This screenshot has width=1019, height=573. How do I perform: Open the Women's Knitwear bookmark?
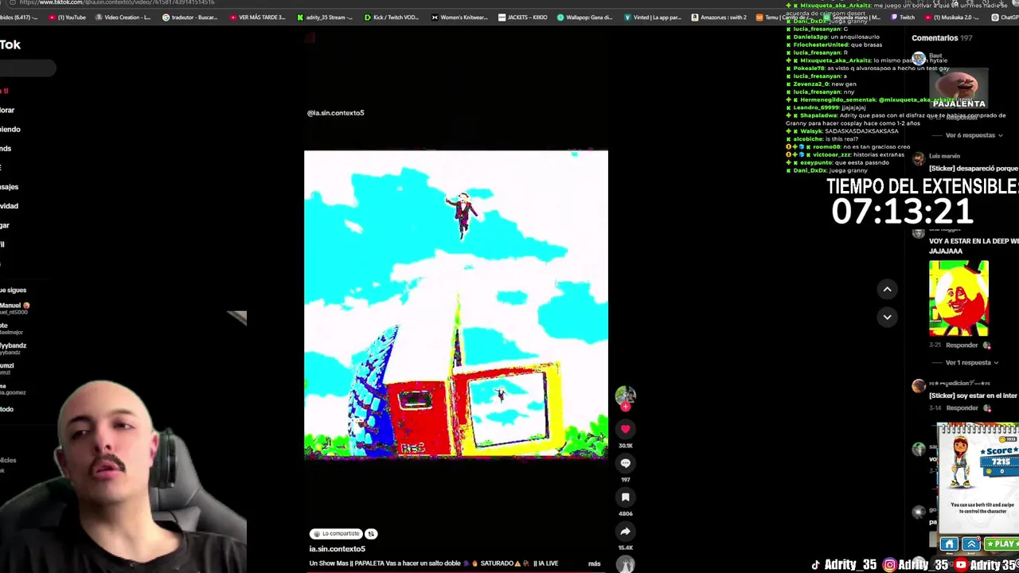459,18
